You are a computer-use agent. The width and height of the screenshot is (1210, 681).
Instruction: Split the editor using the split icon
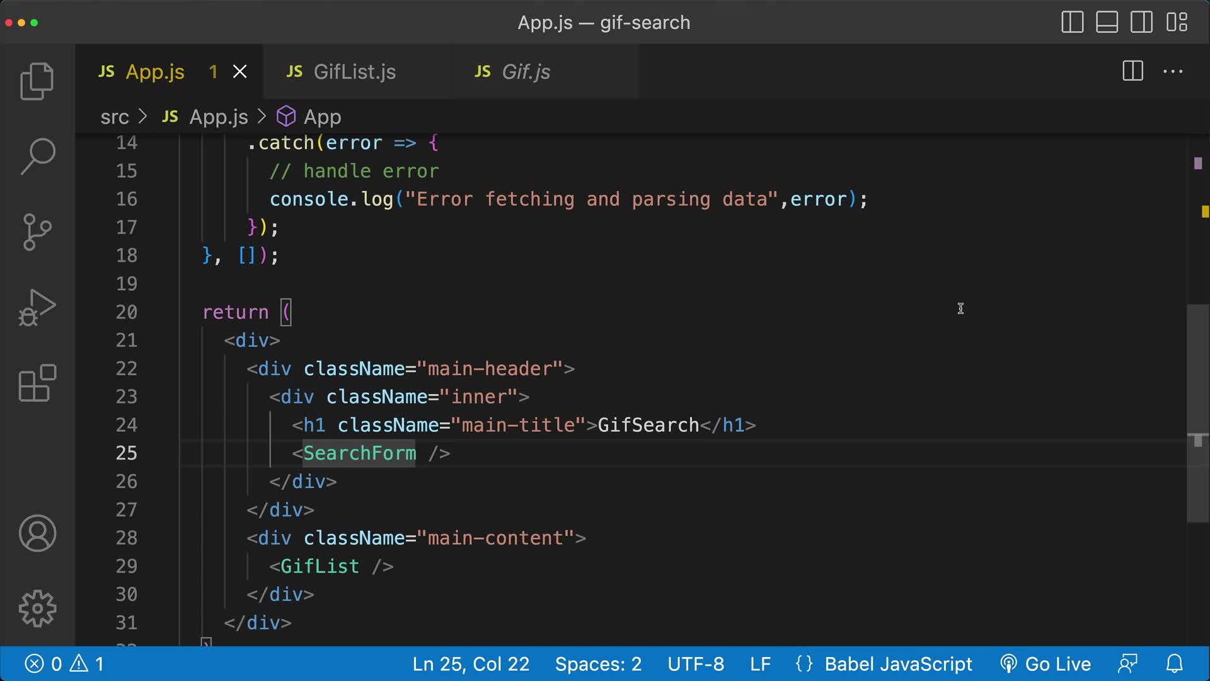coord(1132,71)
